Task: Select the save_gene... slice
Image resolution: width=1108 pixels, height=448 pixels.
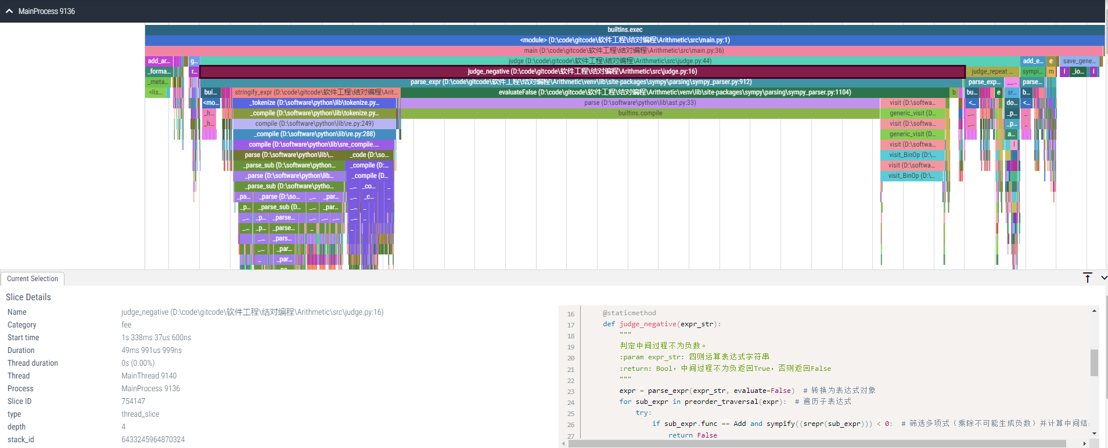Action: [x=1080, y=61]
